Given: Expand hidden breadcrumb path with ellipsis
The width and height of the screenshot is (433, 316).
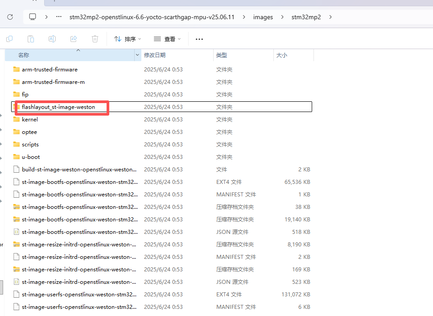Looking at the screenshot, I should point(59,17).
